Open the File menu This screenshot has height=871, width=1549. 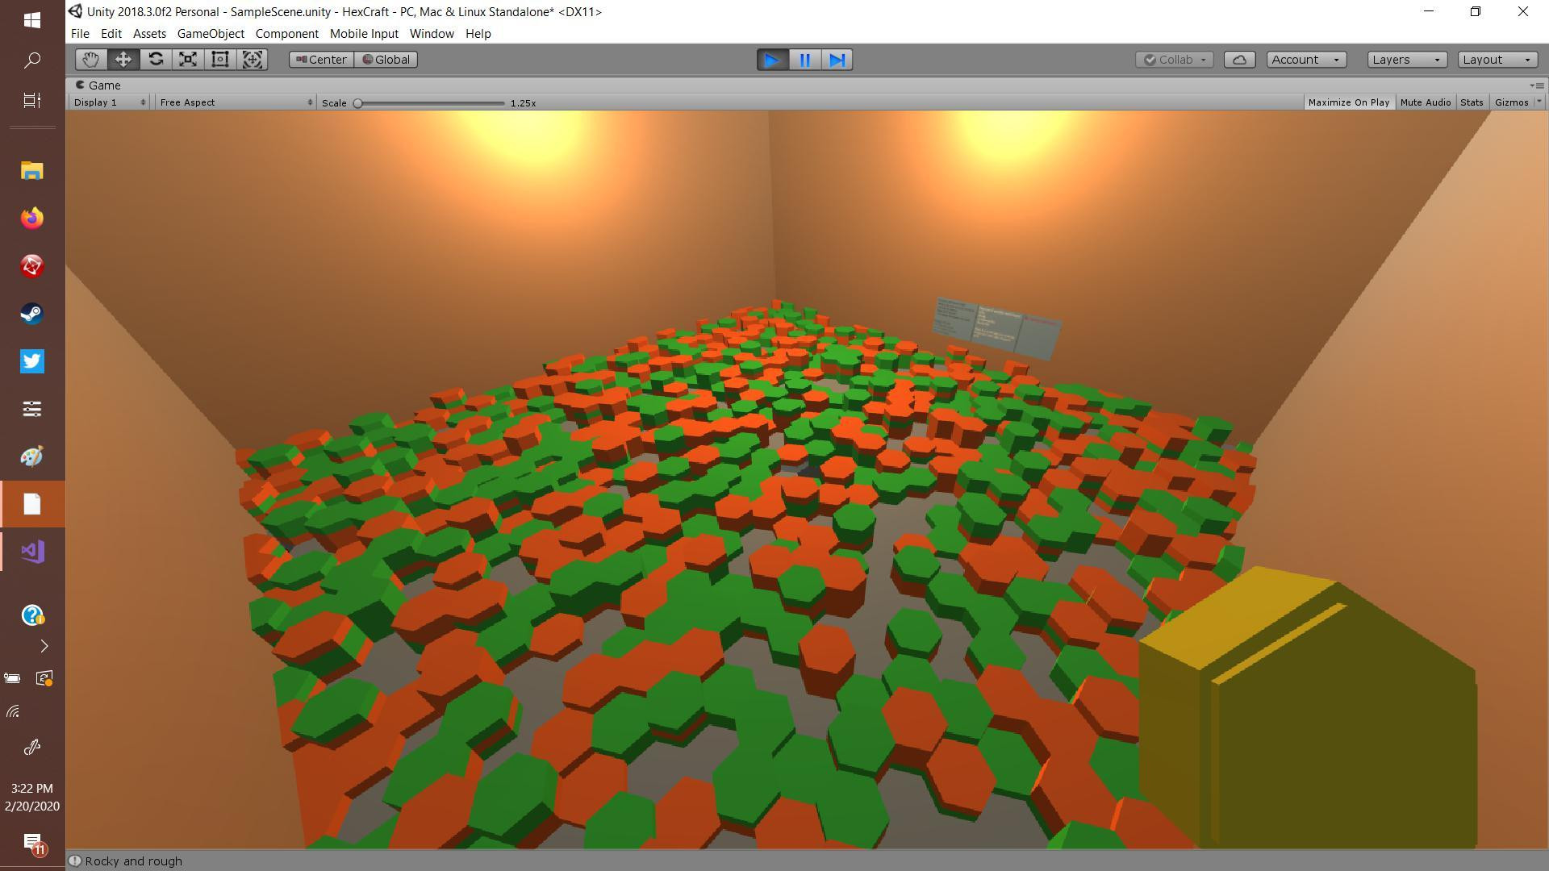click(x=80, y=34)
